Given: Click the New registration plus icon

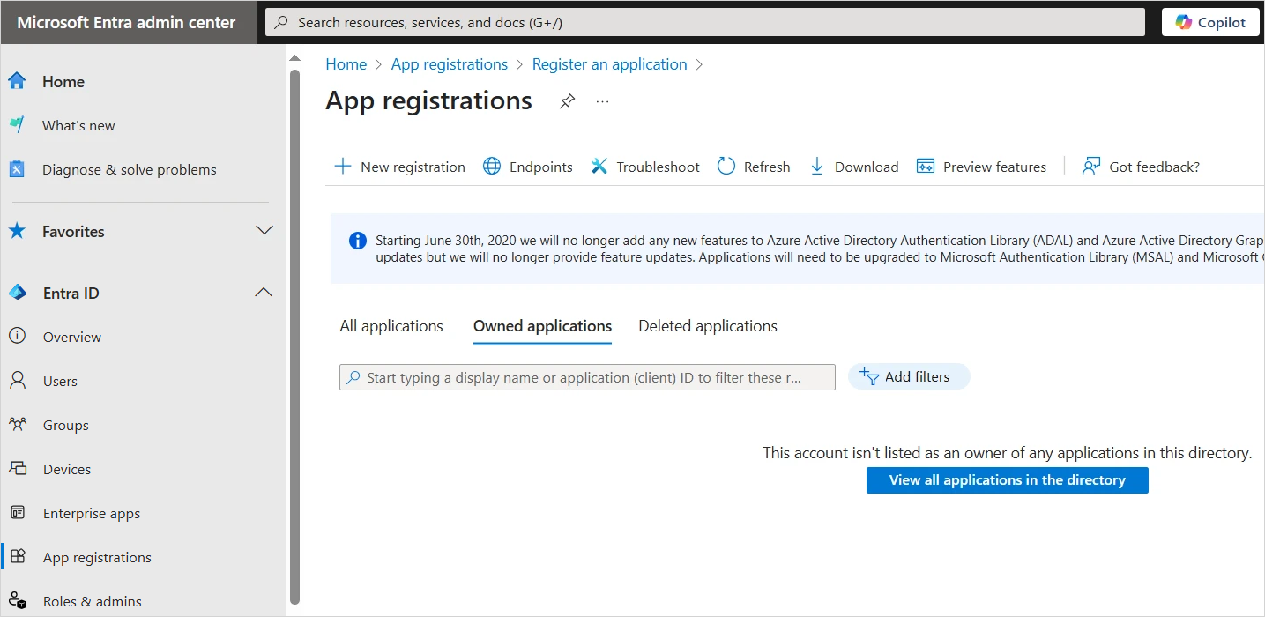Looking at the screenshot, I should click(x=342, y=167).
